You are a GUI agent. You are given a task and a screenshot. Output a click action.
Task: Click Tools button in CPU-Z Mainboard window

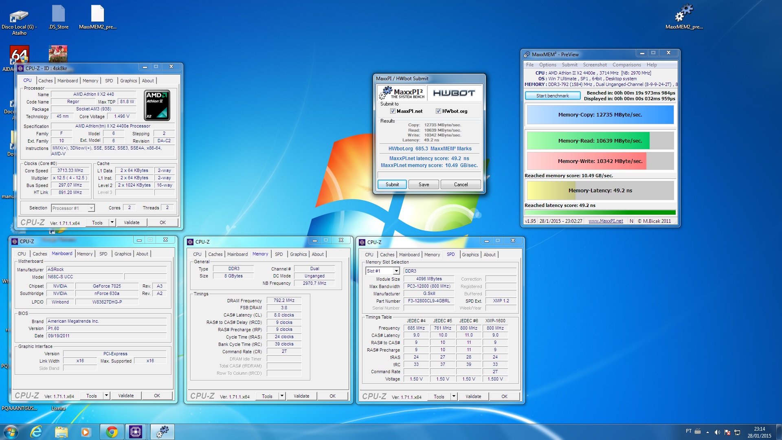point(92,396)
